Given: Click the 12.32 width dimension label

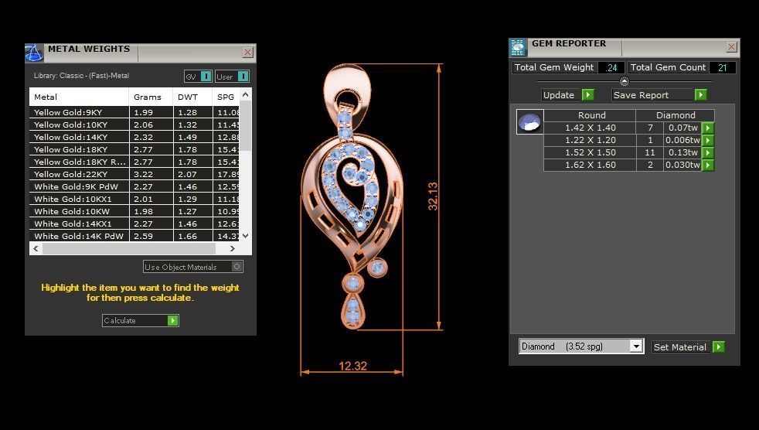Looking at the screenshot, I should click(x=353, y=366).
